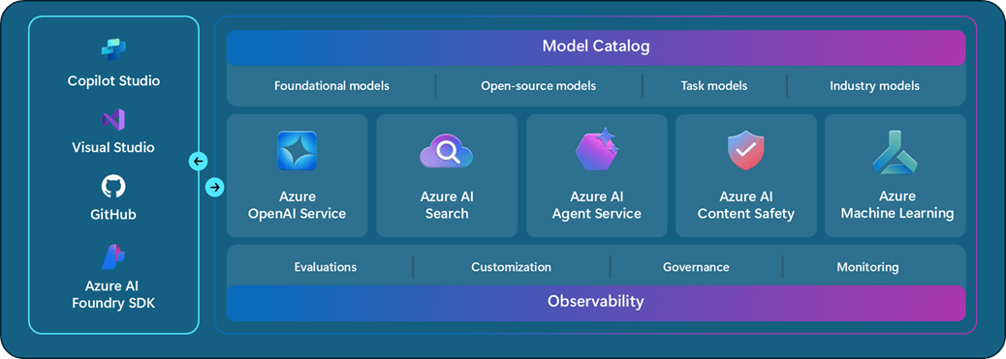Select the Visual Studio logo icon
Viewport: 1006px width, 359px height.
[113, 120]
